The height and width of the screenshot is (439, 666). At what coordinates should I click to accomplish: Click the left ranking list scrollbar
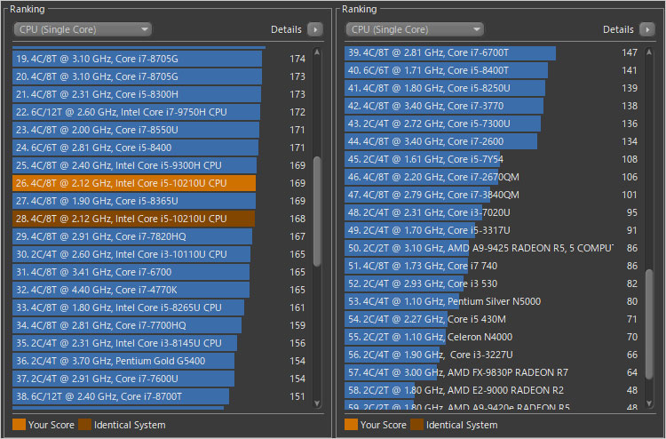[317, 211]
